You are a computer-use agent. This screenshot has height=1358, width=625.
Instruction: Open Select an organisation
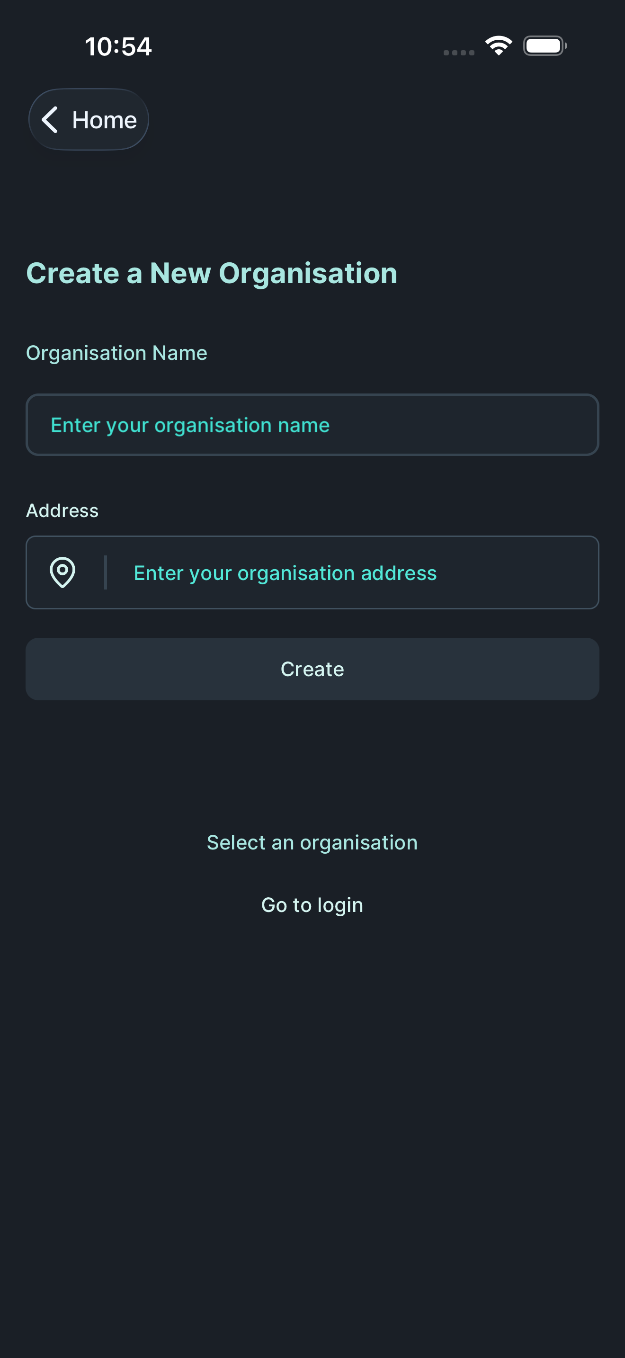point(312,842)
